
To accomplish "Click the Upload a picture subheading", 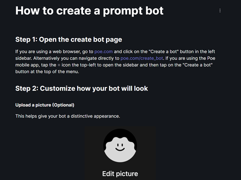I will coord(45,105).
